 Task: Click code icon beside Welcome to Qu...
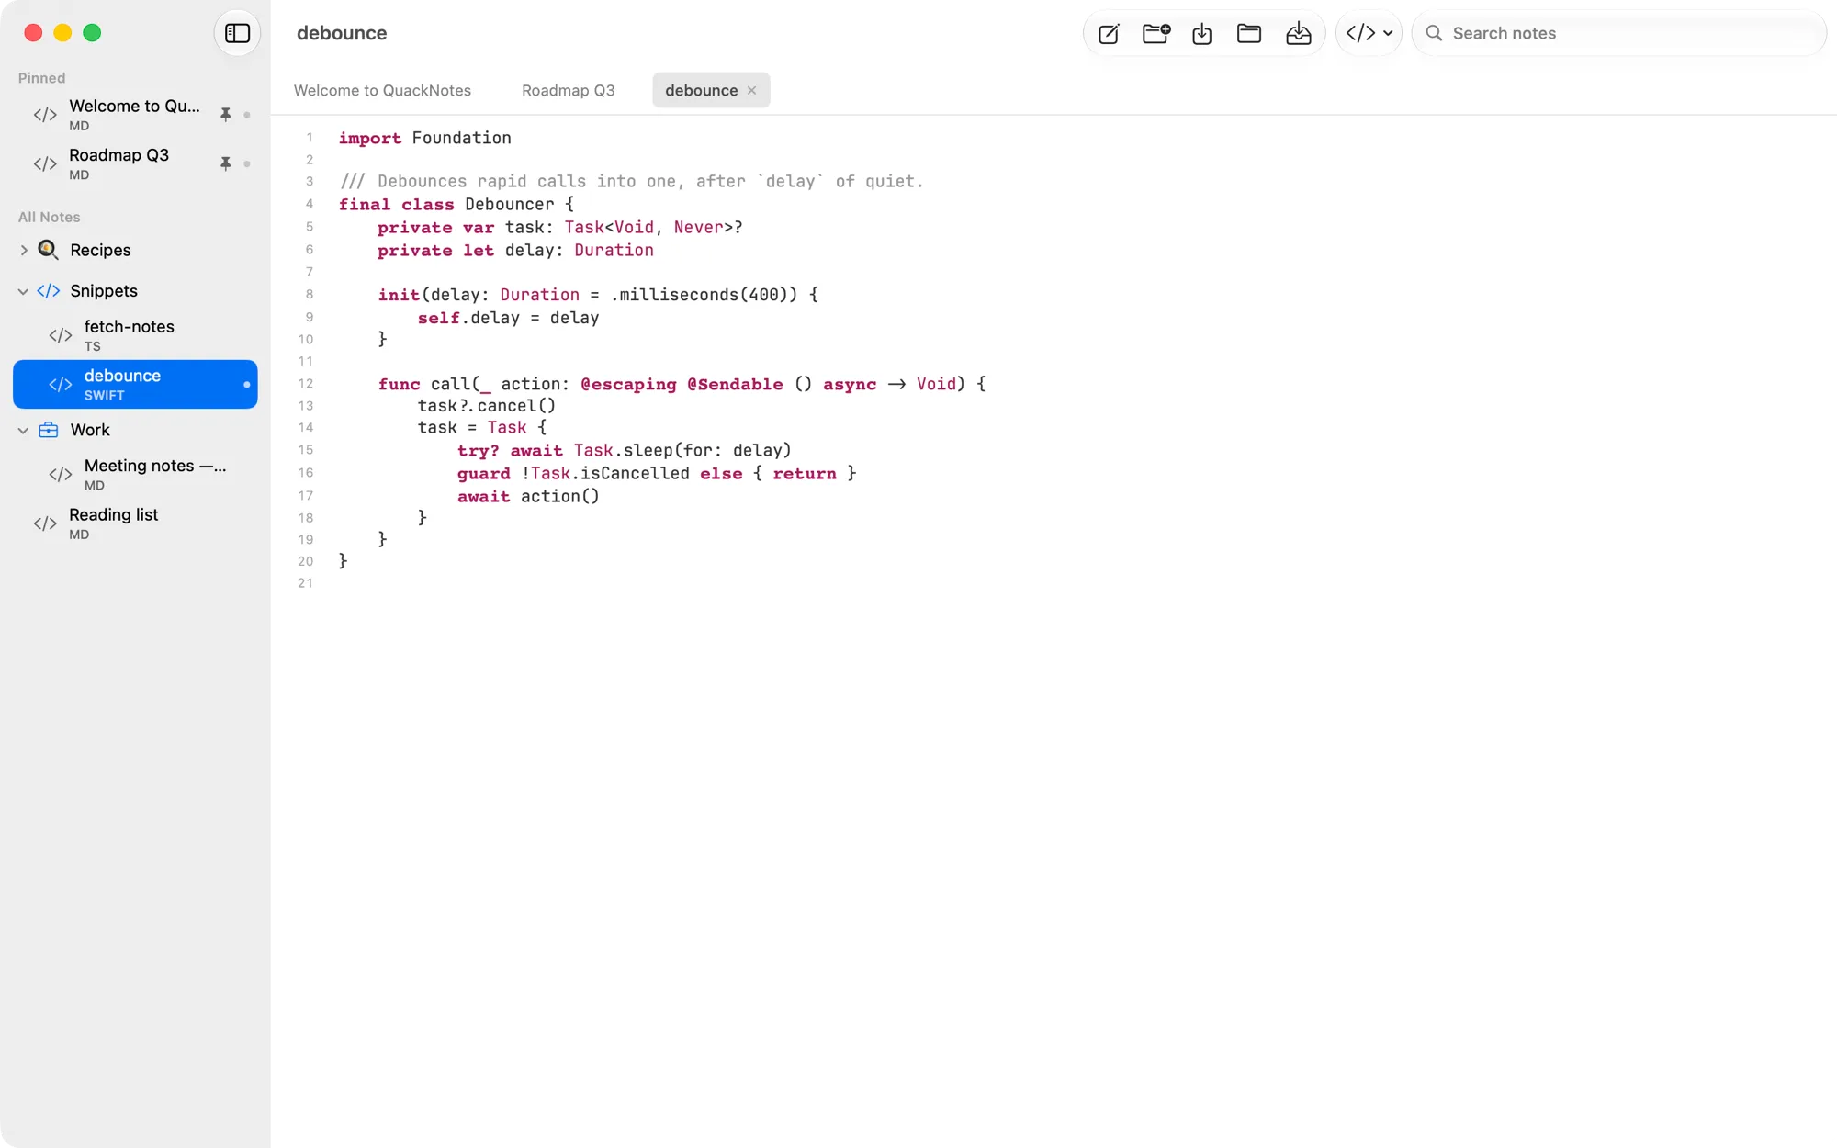pos(45,115)
